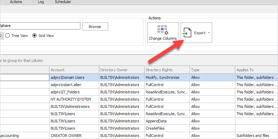Select the NT AUTHORITY\SYSTEM account cell
This screenshot has width=278, height=139.
74,99
